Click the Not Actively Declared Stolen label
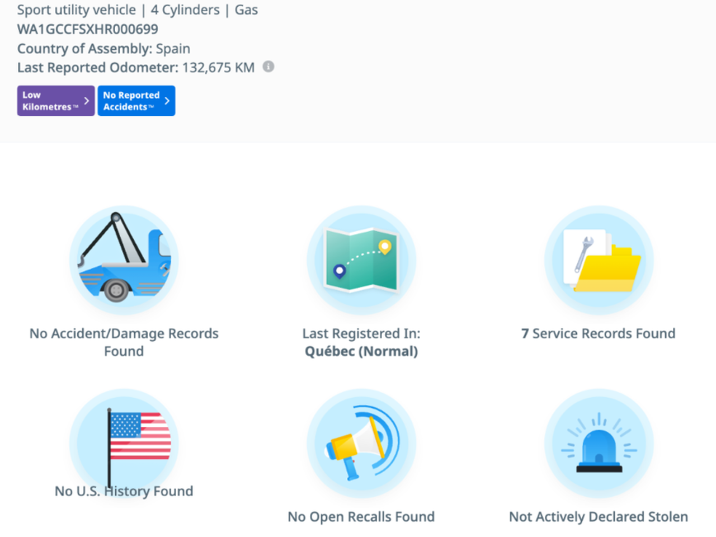Viewport: 716px width, 537px height. coord(599,517)
